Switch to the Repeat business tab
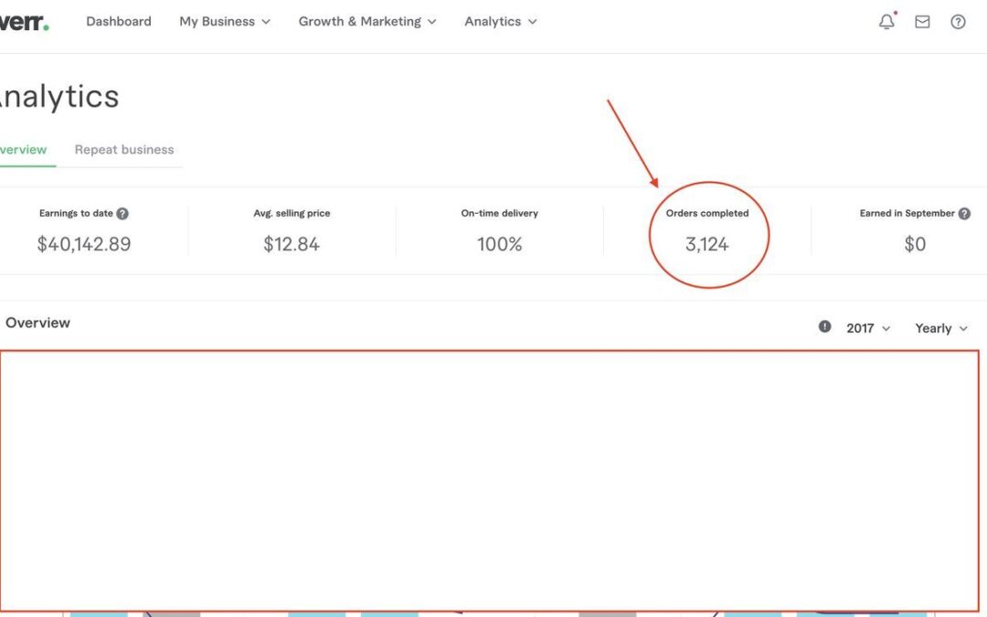Image resolution: width=987 pixels, height=617 pixels. [124, 150]
